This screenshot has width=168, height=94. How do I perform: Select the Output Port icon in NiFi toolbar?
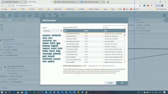(30, 15)
